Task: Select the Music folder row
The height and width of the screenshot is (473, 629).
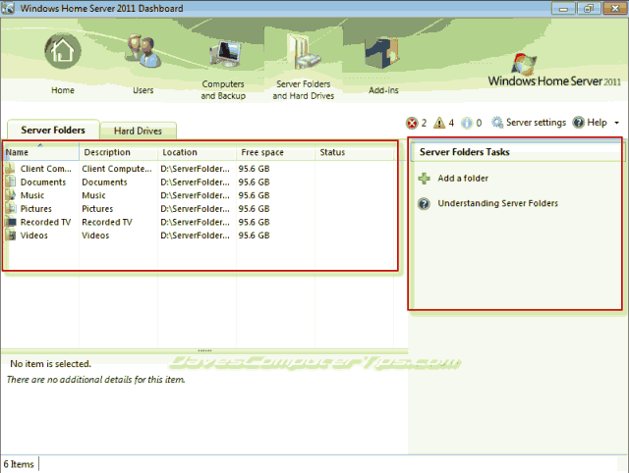Action: [31, 195]
